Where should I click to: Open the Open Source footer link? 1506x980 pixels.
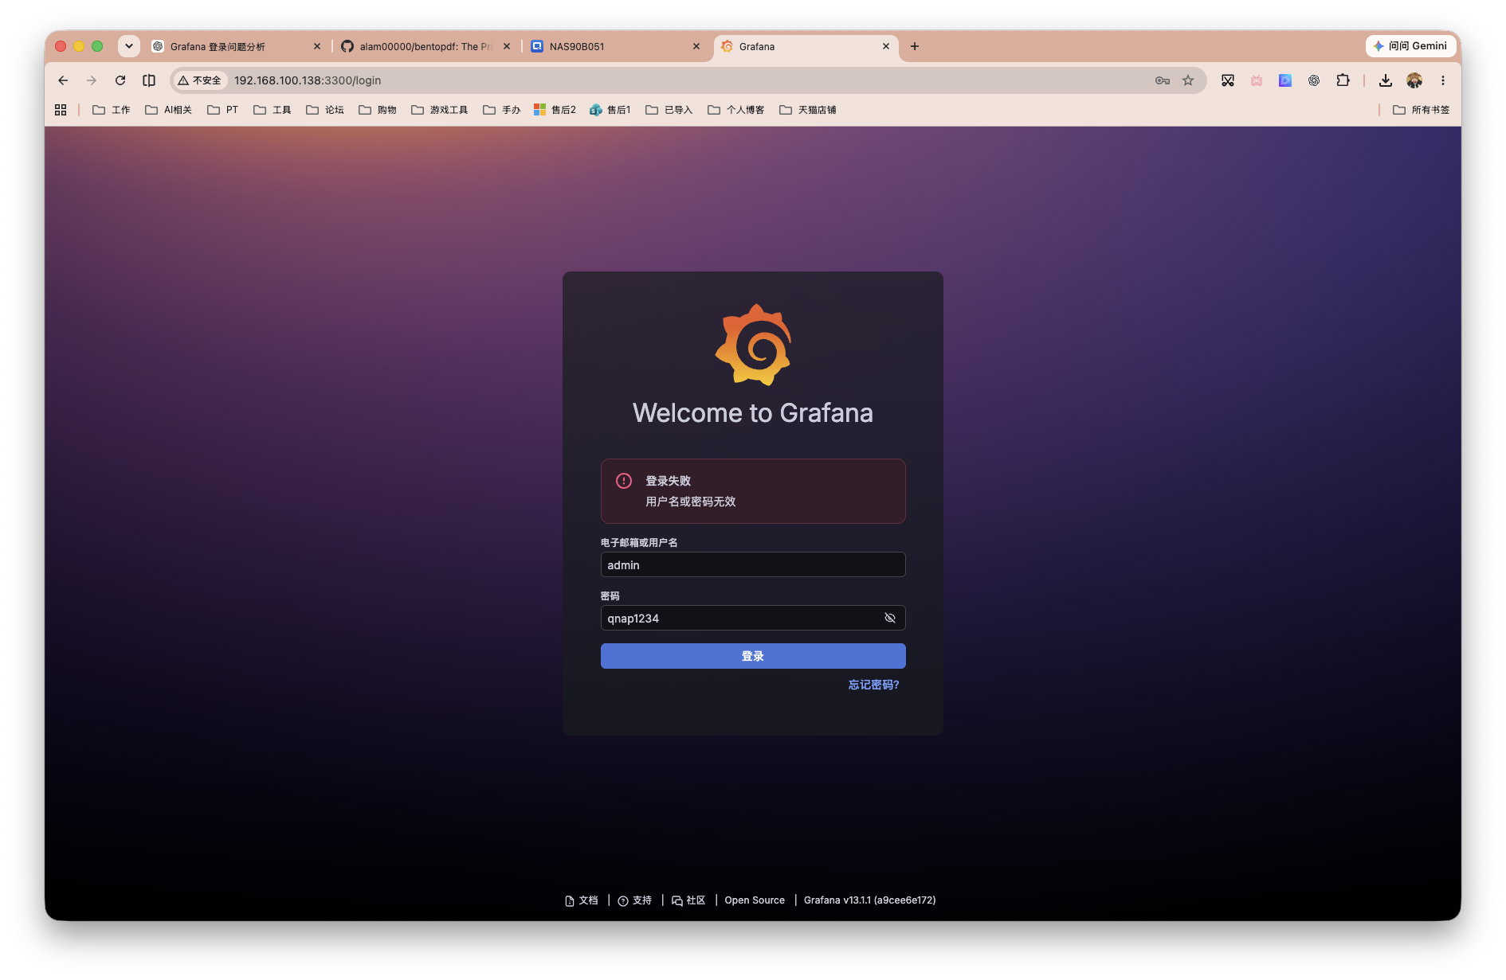click(x=755, y=900)
